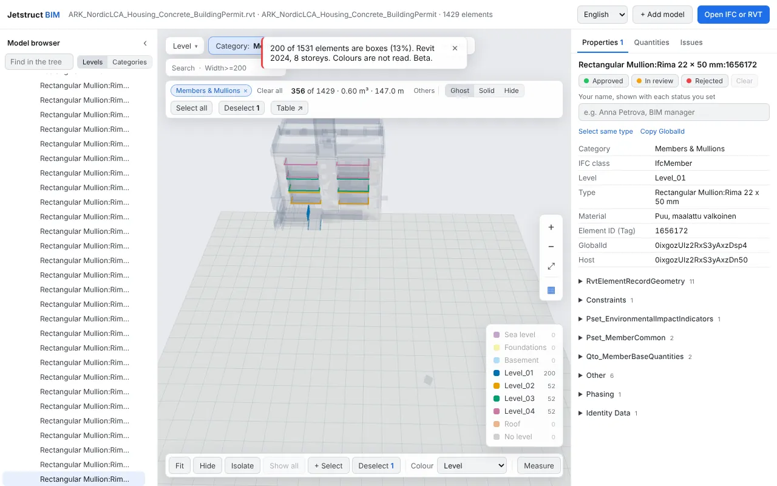Image resolution: width=777 pixels, height=486 pixels.
Task: Click the fit-to-view diagonal arrows icon
Action: point(551,266)
